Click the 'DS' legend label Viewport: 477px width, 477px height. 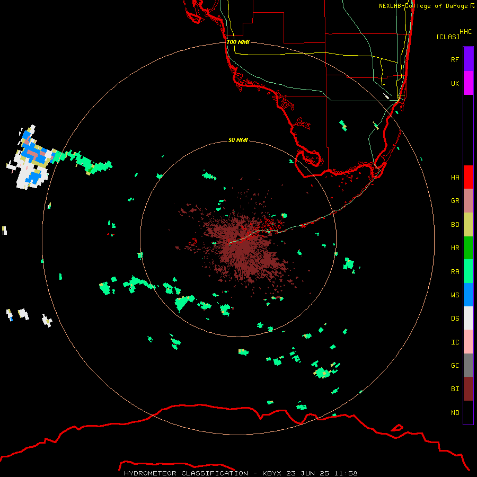click(x=455, y=319)
